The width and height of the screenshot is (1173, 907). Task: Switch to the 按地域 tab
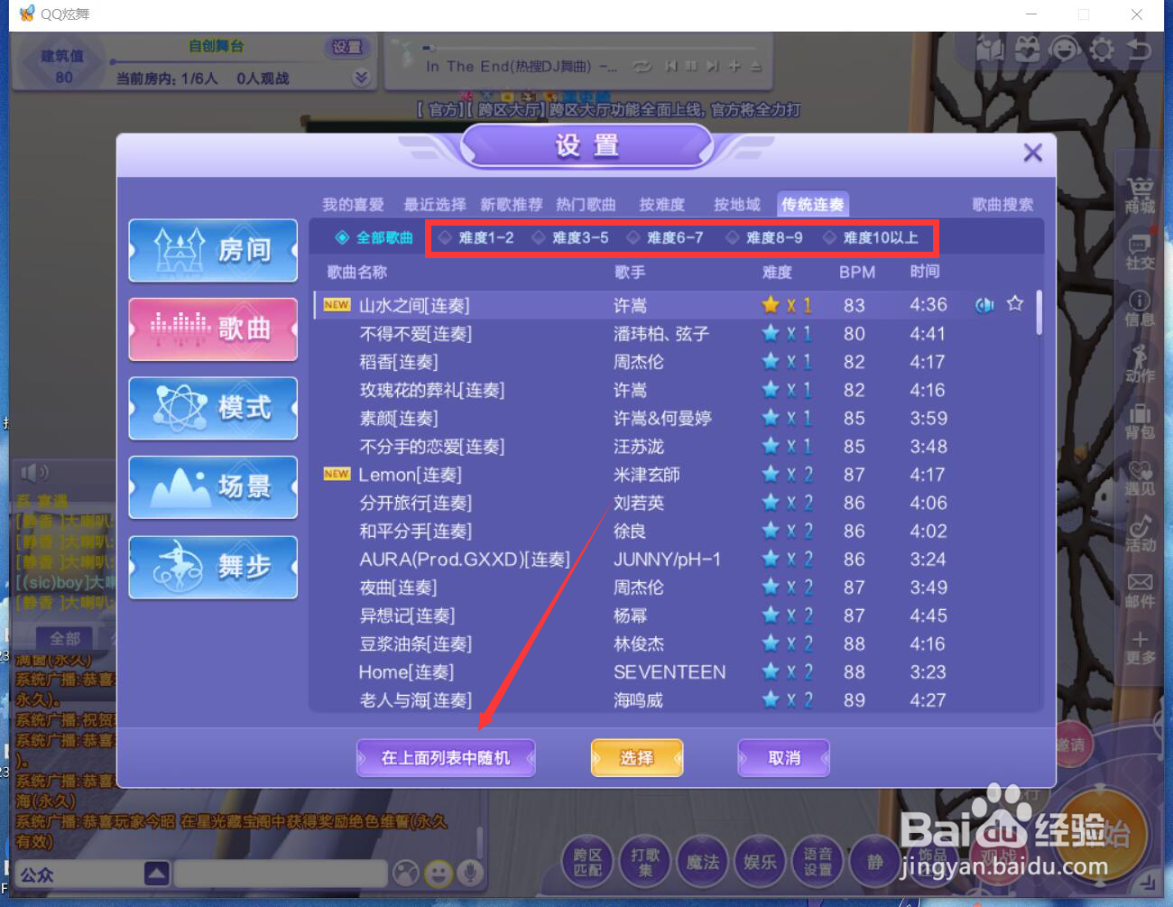click(x=736, y=205)
